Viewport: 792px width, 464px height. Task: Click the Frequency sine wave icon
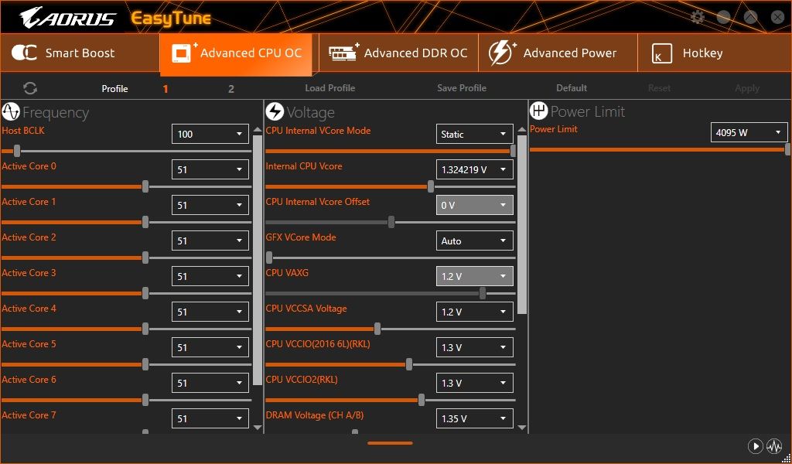11,111
